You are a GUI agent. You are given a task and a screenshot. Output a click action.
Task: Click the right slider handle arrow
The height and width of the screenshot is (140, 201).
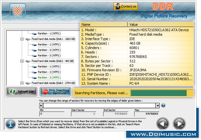click(158, 106)
